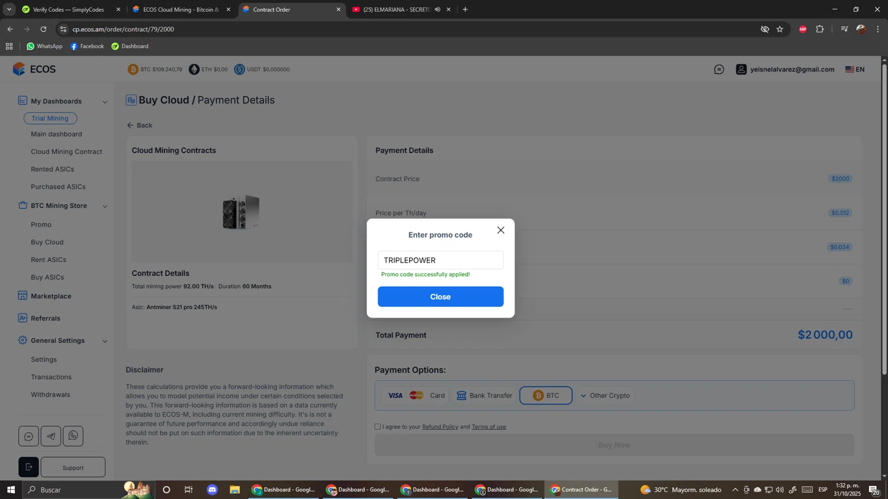Switch to Verify Codes SimplyCodes tab

70,9
